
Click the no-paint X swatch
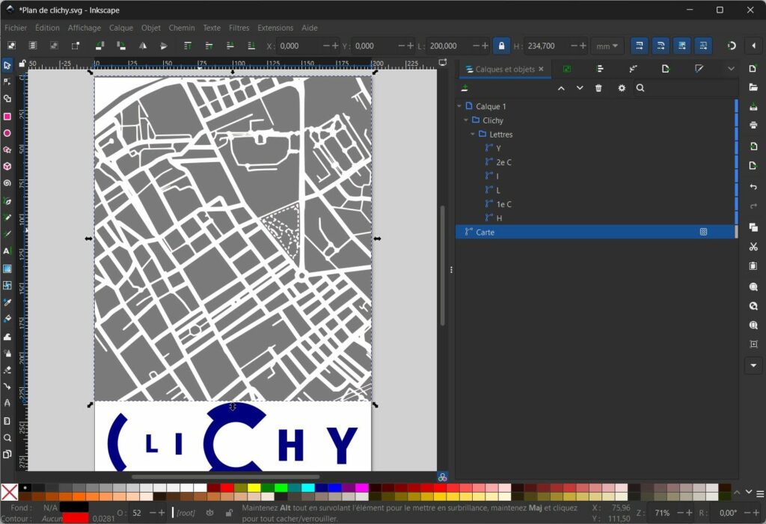pos(9,492)
